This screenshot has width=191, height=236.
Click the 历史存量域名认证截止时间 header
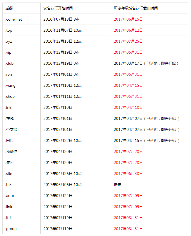(x=136, y=8)
